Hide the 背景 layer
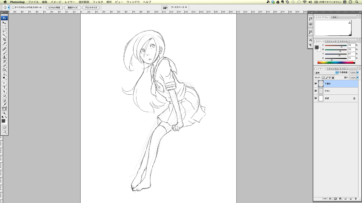 pyautogui.click(x=316, y=98)
